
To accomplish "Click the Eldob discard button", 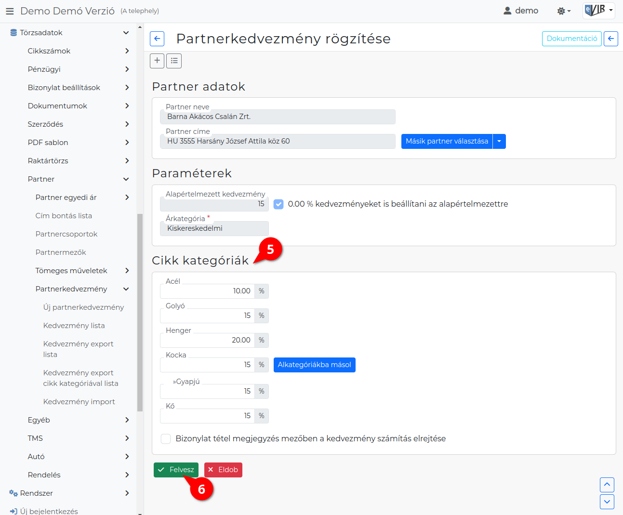I will coord(223,470).
